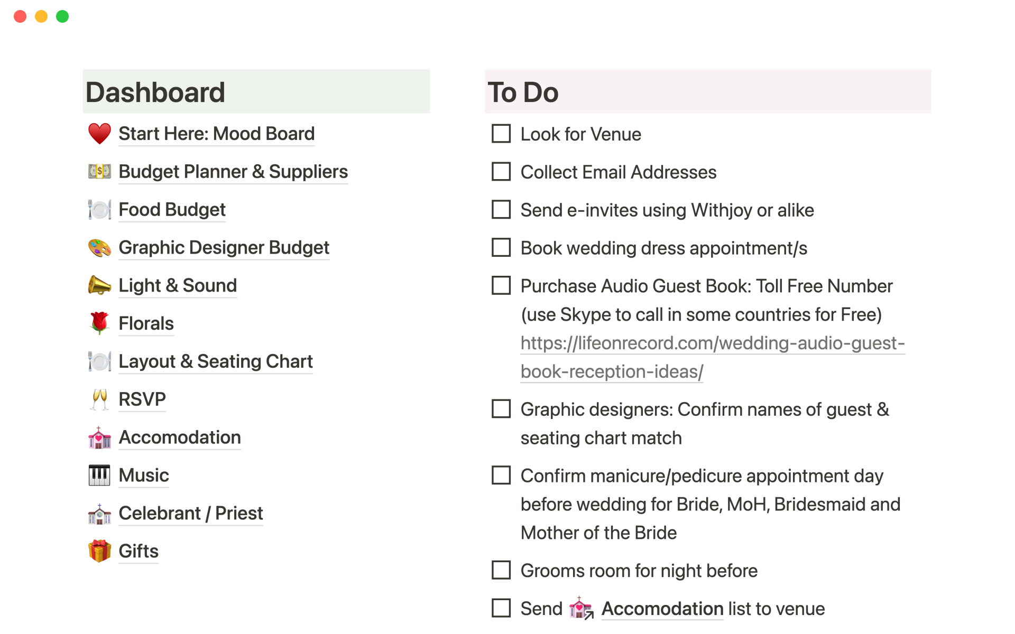Open the Layout & Seating Chart page

click(215, 361)
